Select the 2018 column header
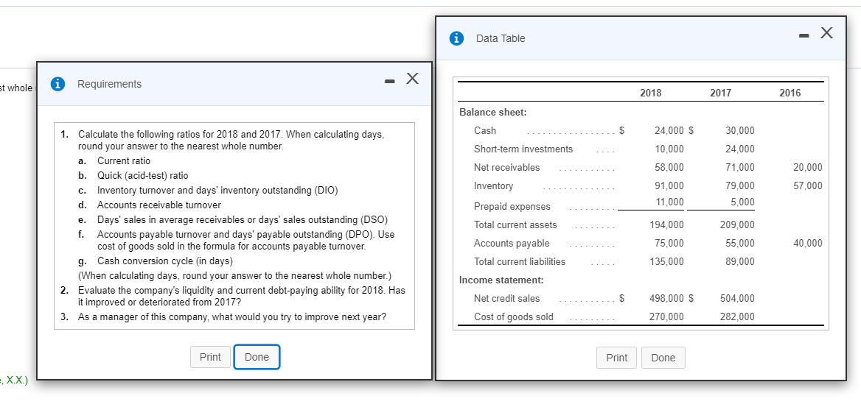The width and height of the screenshot is (861, 407). coord(651,93)
